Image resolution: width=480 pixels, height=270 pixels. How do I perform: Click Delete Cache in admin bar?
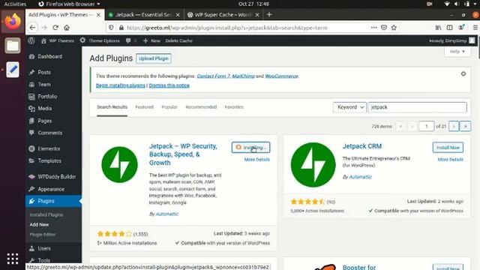(178, 40)
